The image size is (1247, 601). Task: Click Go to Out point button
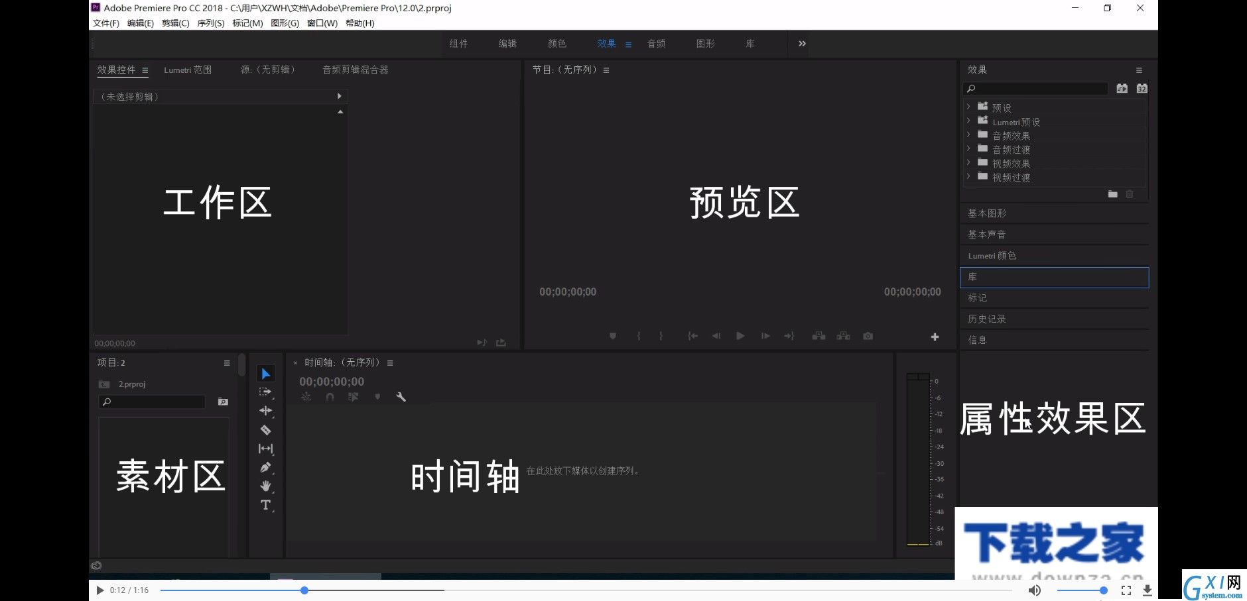[789, 336]
